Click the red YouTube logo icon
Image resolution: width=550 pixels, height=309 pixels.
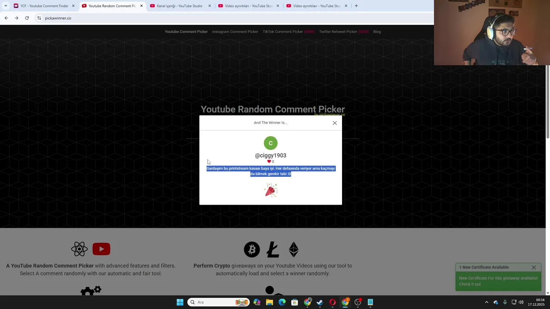pos(101,249)
